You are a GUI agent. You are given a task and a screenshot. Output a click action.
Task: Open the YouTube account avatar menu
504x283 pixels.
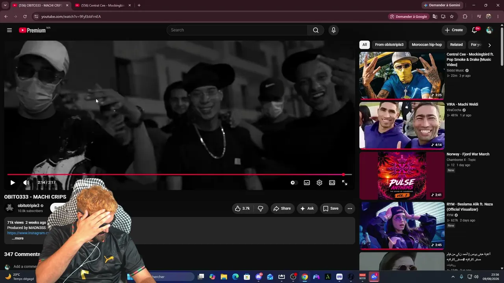click(x=489, y=30)
